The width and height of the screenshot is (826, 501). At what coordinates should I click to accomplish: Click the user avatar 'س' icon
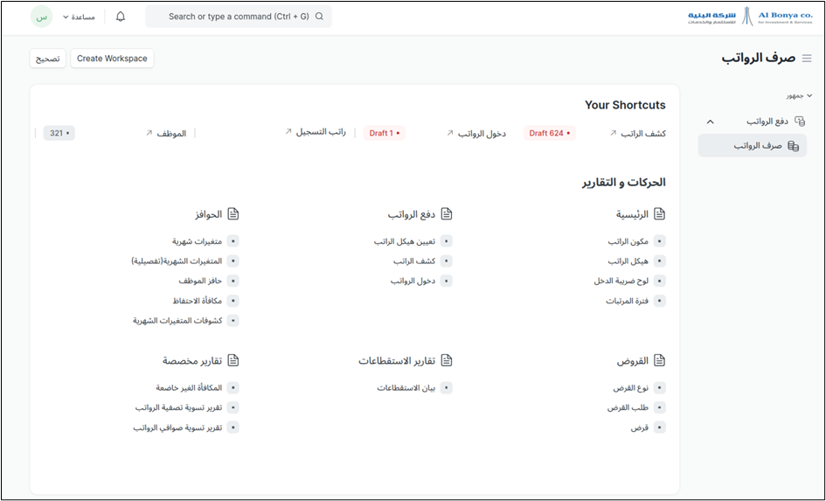pos(42,17)
